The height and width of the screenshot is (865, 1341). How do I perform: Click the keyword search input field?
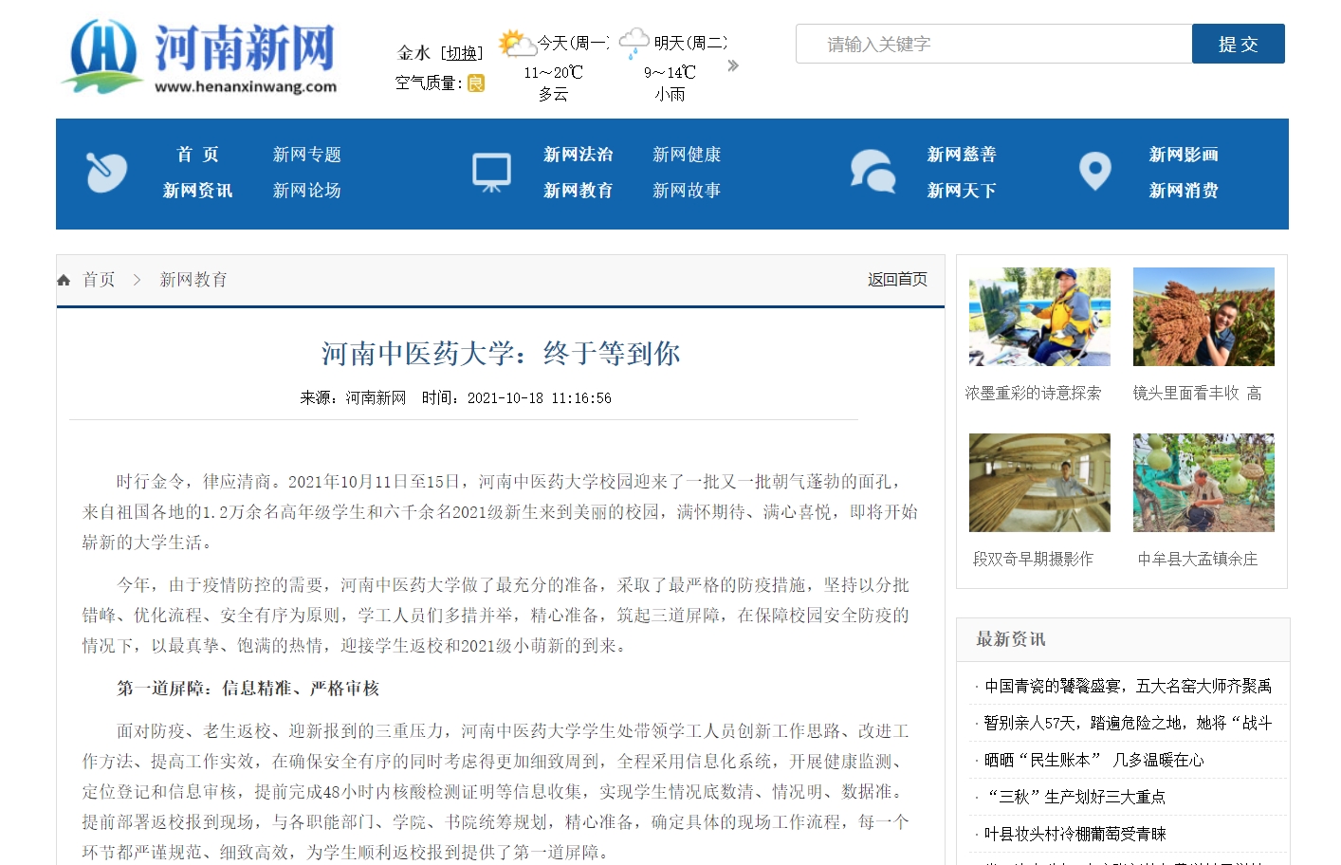coord(993,45)
